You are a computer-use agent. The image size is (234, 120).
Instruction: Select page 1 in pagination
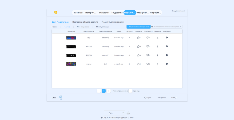click(104, 91)
